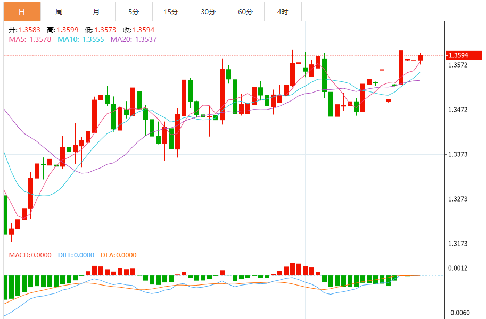Click the MA10: 1.3555 indicator label
This screenshot has height=319, width=486.
tap(80, 39)
